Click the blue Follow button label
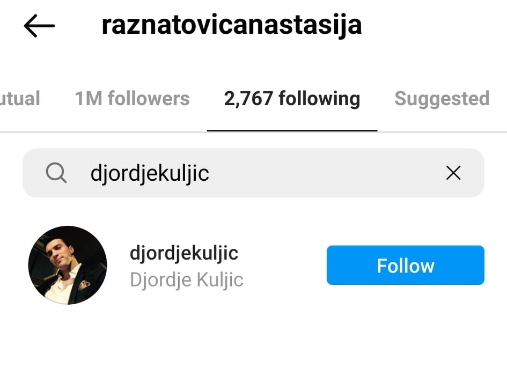This screenshot has width=507, height=368. tap(406, 266)
